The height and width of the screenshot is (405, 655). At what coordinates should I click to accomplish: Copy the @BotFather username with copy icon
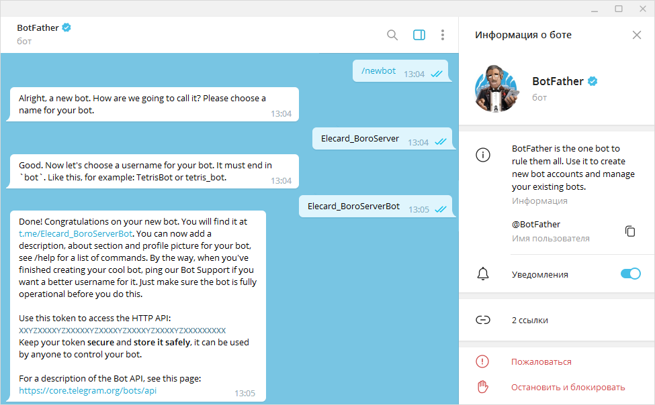tap(629, 231)
